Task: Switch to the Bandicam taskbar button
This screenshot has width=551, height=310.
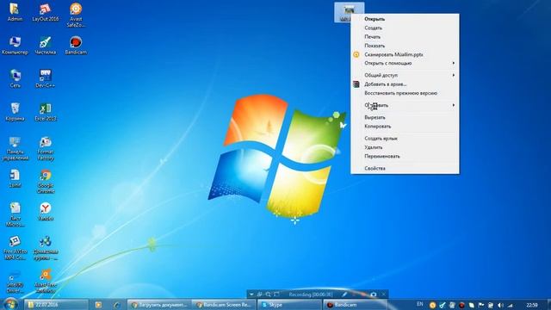Action: (x=355, y=305)
